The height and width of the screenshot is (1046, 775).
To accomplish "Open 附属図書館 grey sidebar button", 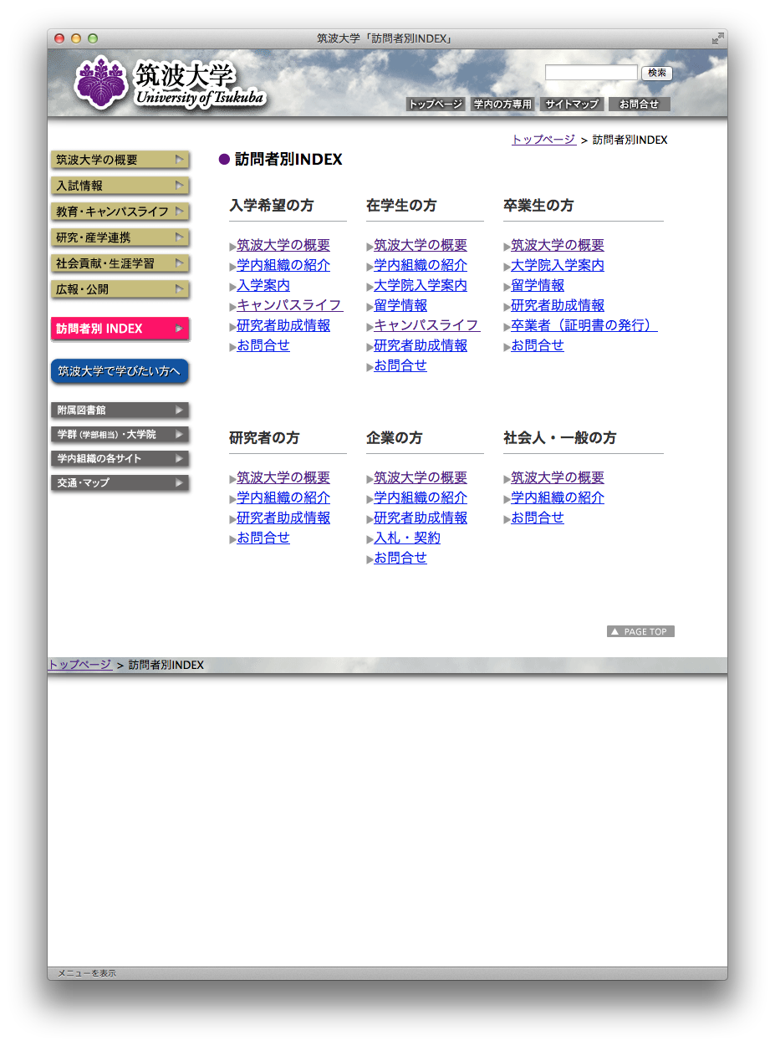I will pos(120,411).
